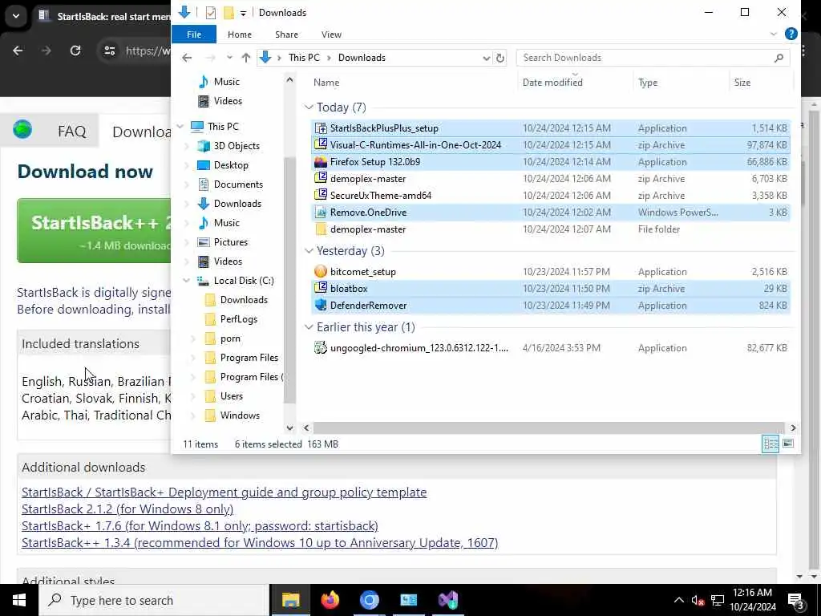Click the refresh icon beside address bar
Image resolution: width=821 pixels, height=616 pixels.
point(500,58)
